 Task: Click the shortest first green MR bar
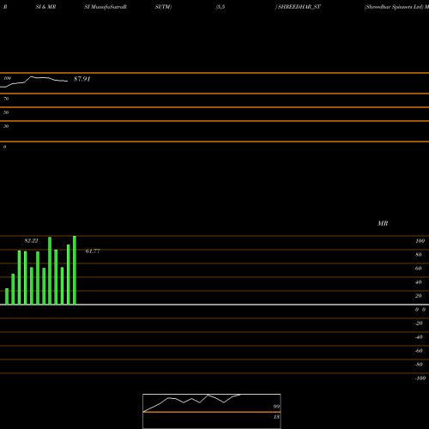click(7, 297)
